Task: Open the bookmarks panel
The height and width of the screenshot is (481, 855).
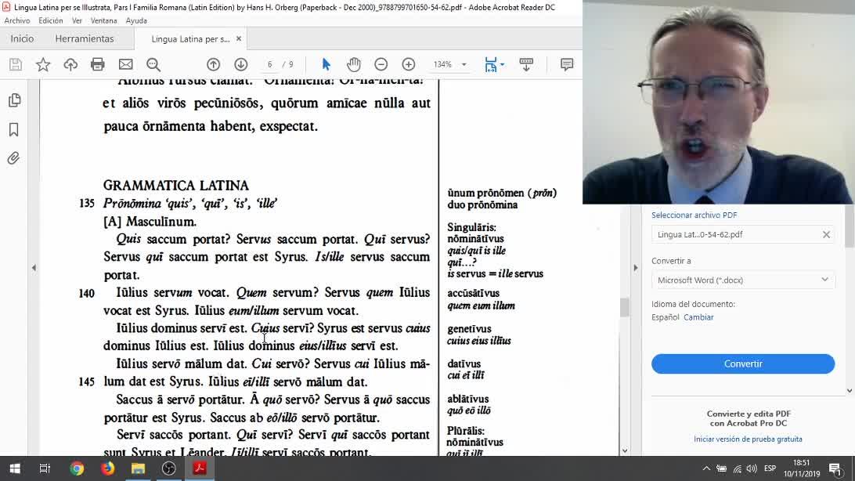Action: coord(13,129)
